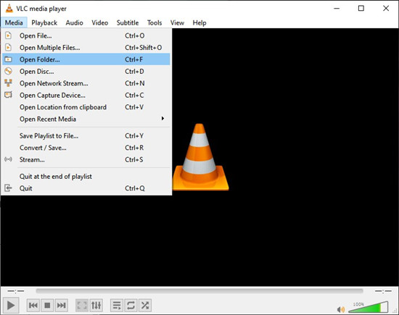Open the Video menu
This screenshot has width=399, height=315.
click(100, 22)
